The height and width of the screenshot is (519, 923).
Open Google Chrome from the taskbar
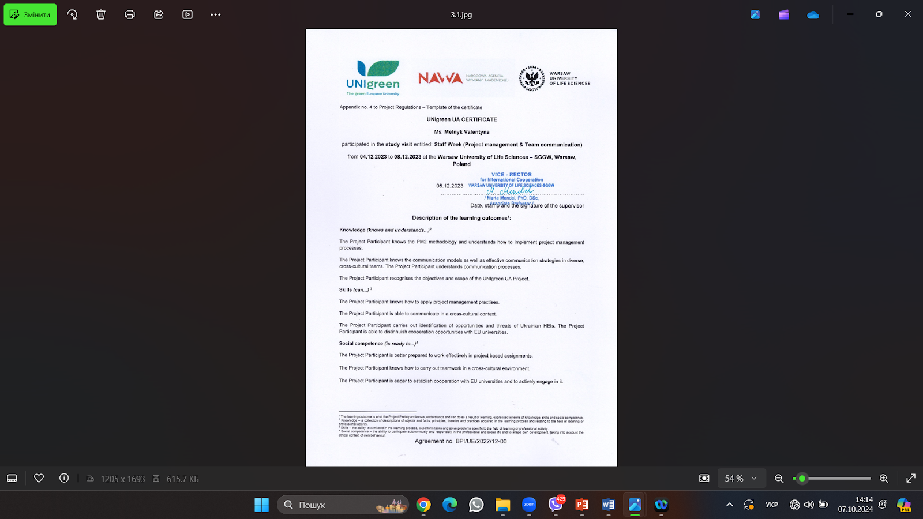click(423, 505)
